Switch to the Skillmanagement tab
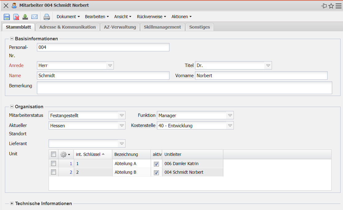This screenshot has width=343, height=210. [162, 27]
